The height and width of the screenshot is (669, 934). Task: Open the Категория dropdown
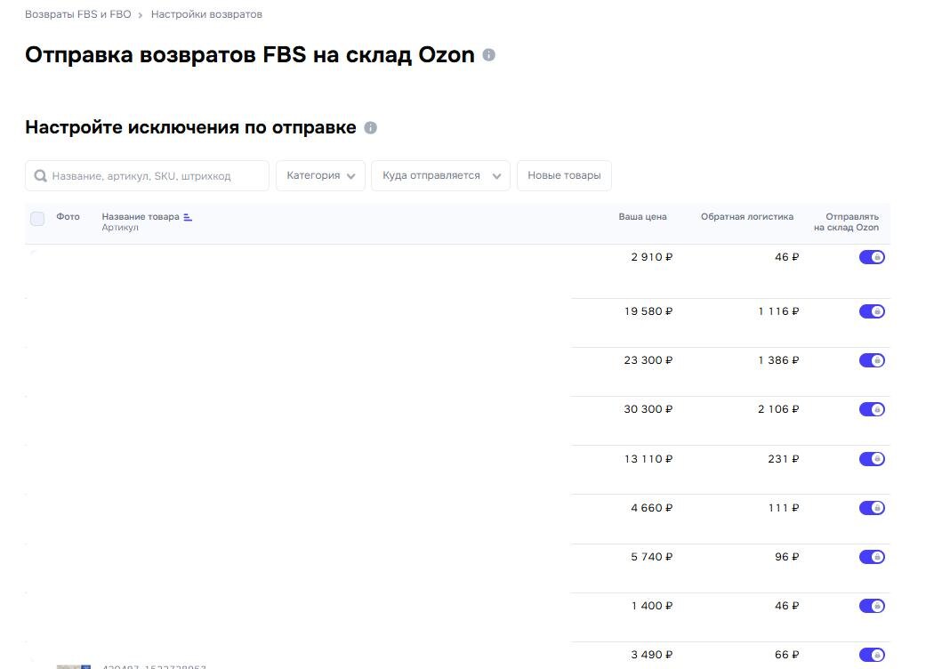[x=320, y=176]
